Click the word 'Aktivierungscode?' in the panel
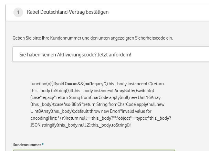This screenshot has height=151, width=209. (x=75, y=55)
